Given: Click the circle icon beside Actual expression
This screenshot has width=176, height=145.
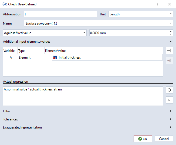Looking at the screenshot, I should pos(169,90).
